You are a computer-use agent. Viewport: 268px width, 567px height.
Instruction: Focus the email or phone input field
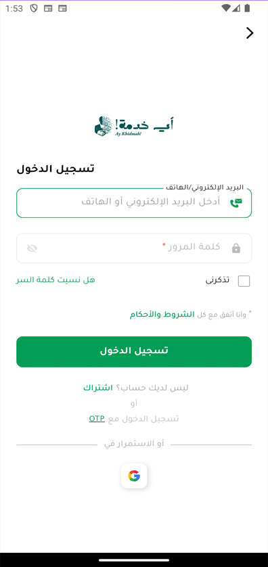[134, 203]
